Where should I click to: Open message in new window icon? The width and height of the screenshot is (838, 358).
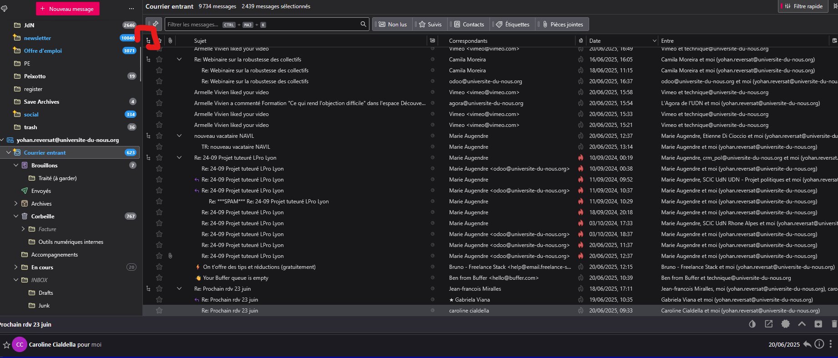[x=769, y=324]
